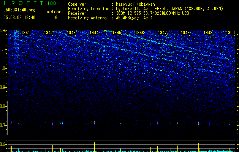
Task: Click the Receiver label
Action: pos(77,13)
